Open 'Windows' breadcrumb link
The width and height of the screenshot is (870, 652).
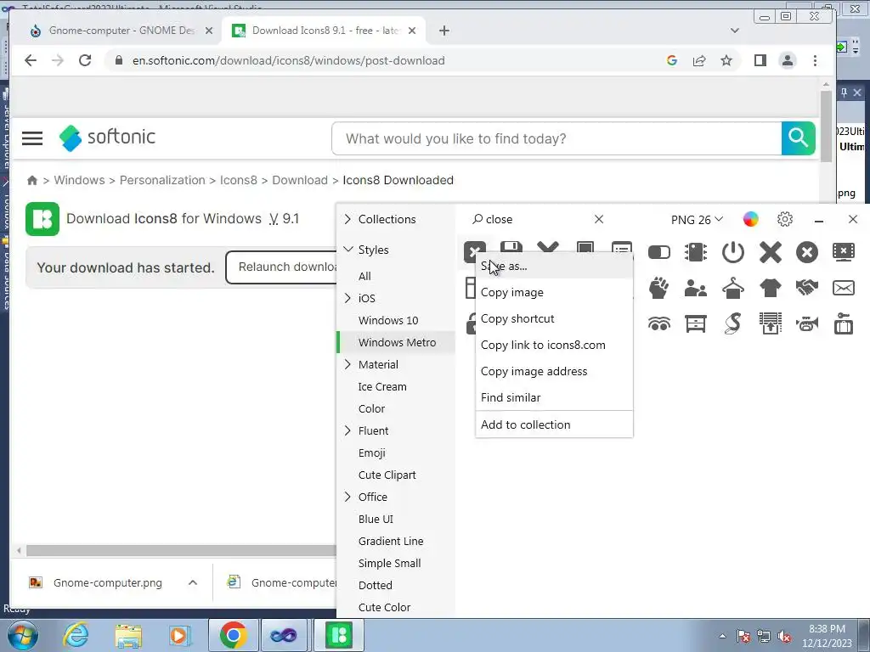point(79,180)
